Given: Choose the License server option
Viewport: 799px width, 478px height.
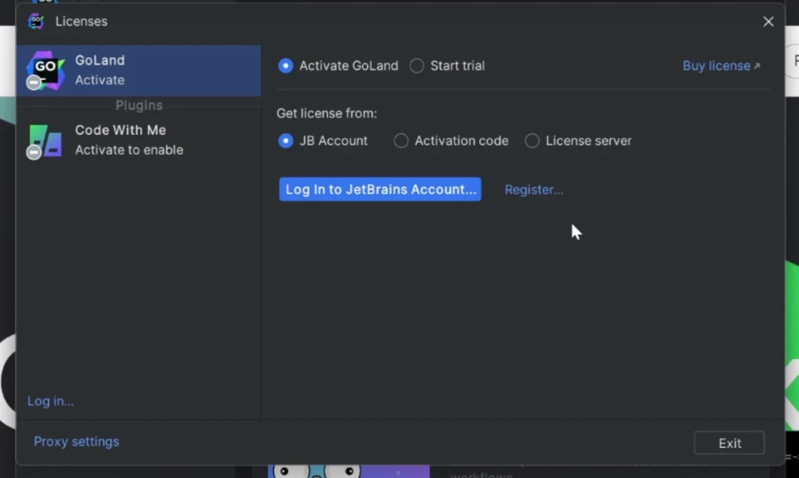Looking at the screenshot, I should (x=533, y=141).
